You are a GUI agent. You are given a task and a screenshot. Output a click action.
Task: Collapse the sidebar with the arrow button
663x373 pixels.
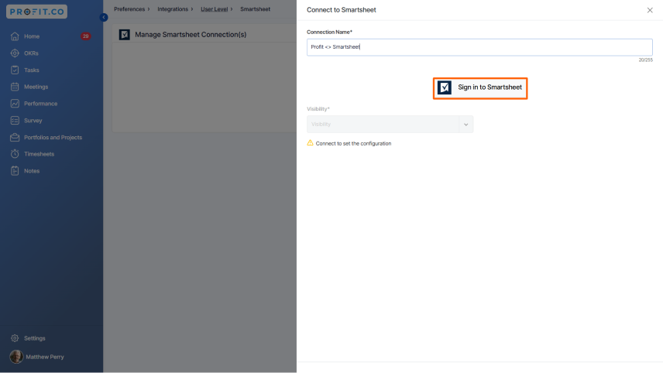[104, 17]
